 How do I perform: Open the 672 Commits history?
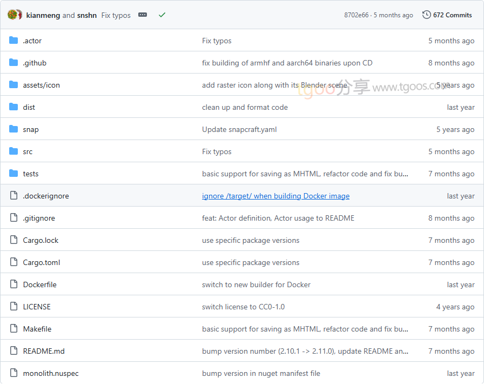(447, 15)
